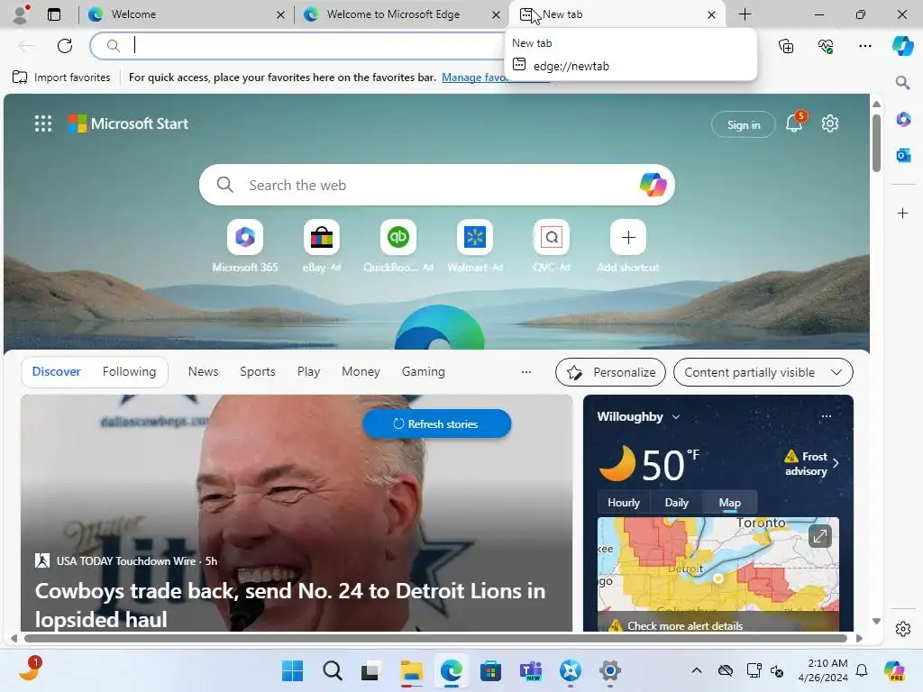Image resolution: width=923 pixels, height=692 pixels.
Task: Open page settings gear icon
Action: point(830,123)
